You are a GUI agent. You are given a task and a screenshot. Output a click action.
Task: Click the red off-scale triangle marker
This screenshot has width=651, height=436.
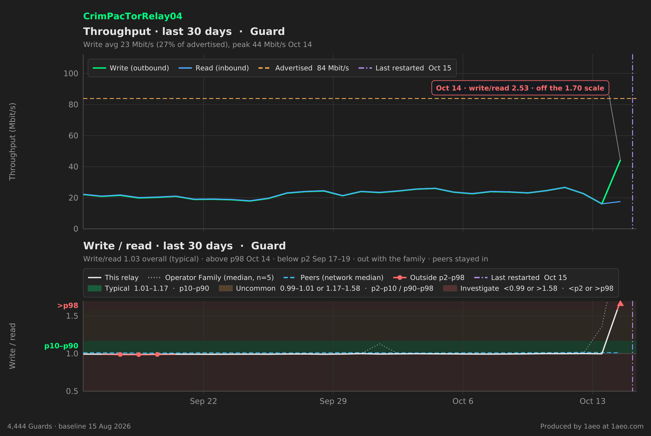620,304
